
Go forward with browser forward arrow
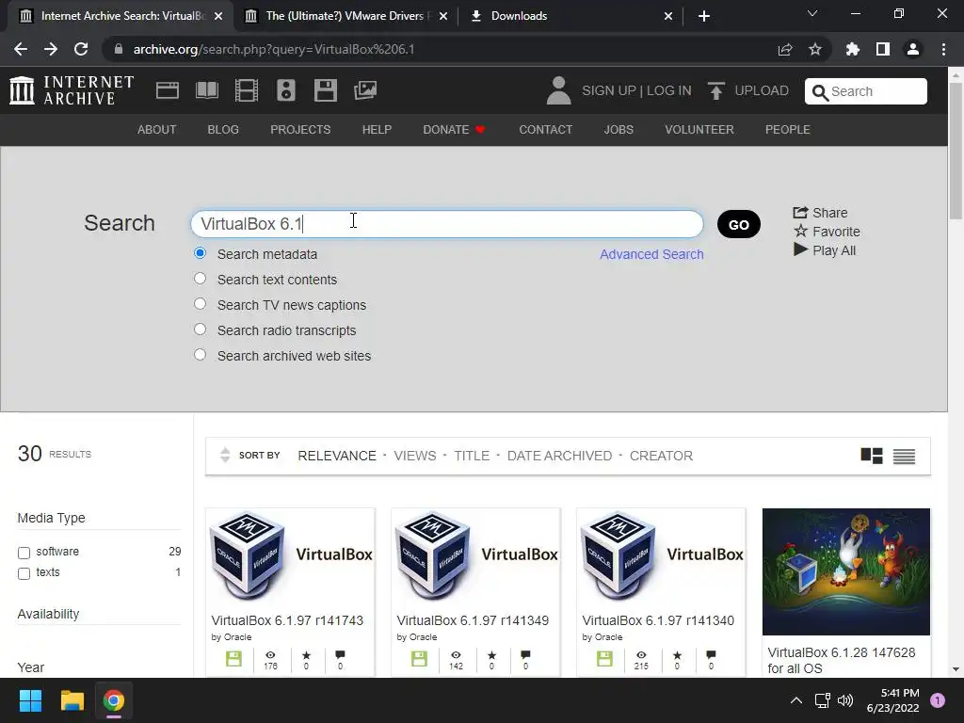[x=51, y=49]
